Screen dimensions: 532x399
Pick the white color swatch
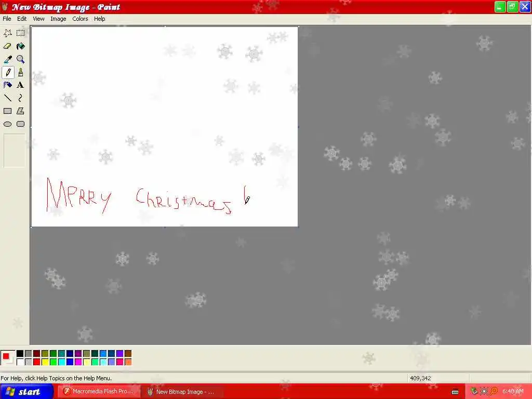pyautogui.click(x=20, y=362)
